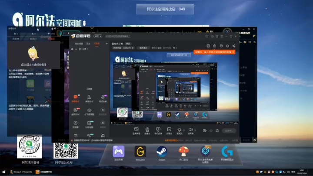This screenshot has height=176, width=313.
Task: Mute the 扬声器 speaker
Action: pyautogui.click(x=190, y=131)
